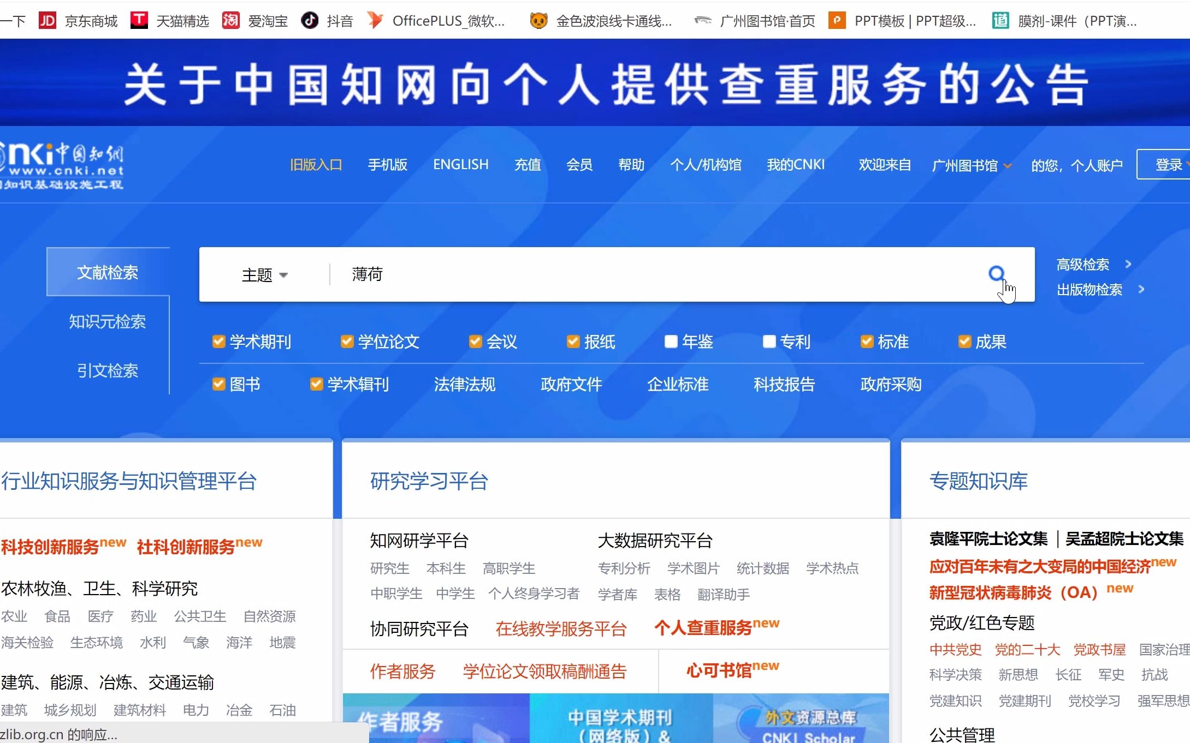
Task: Open the 高级检索 link
Action: [1083, 265]
